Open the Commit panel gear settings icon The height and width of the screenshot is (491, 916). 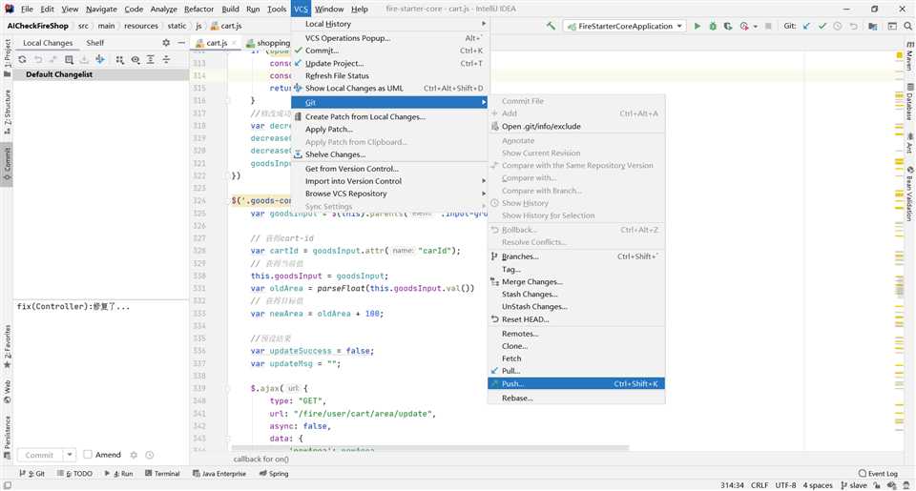166,43
